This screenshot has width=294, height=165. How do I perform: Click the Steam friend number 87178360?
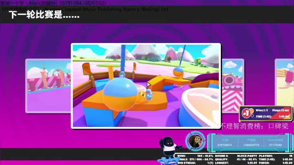point(275,145)
